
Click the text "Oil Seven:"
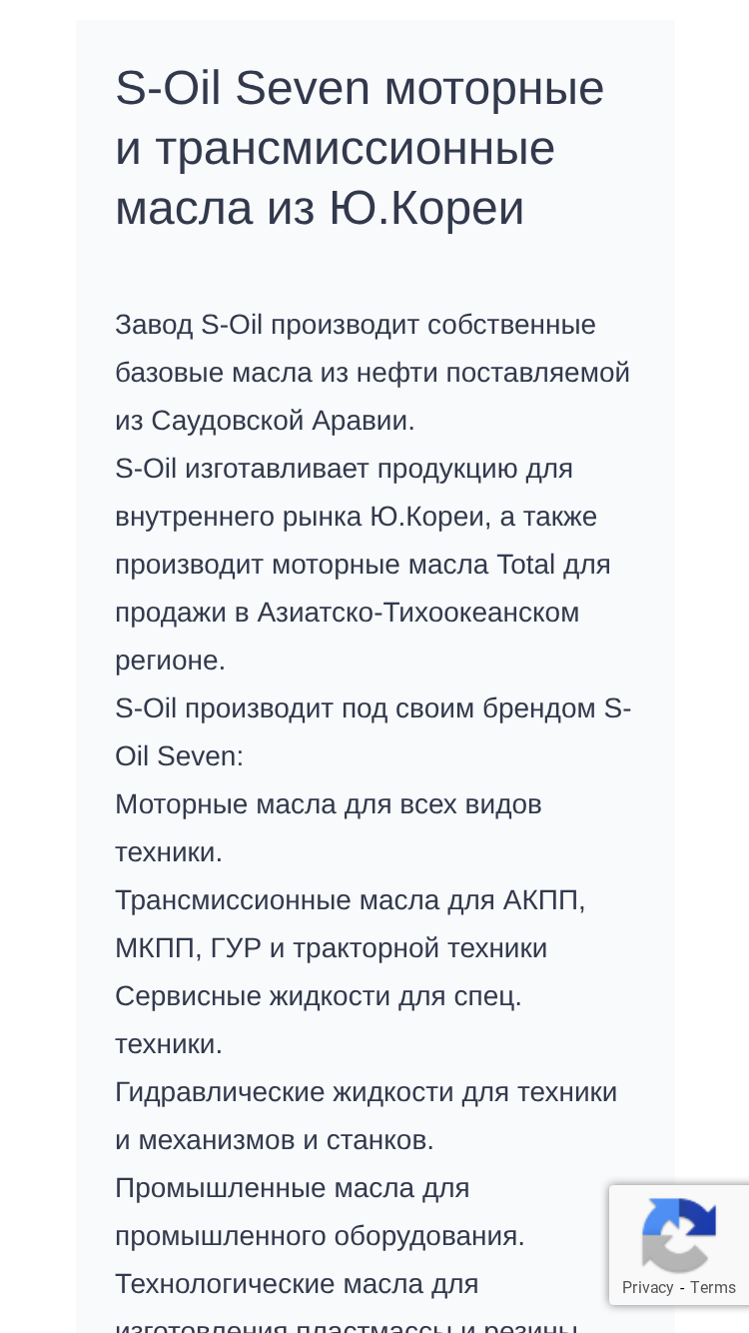[x=179, y=756]
